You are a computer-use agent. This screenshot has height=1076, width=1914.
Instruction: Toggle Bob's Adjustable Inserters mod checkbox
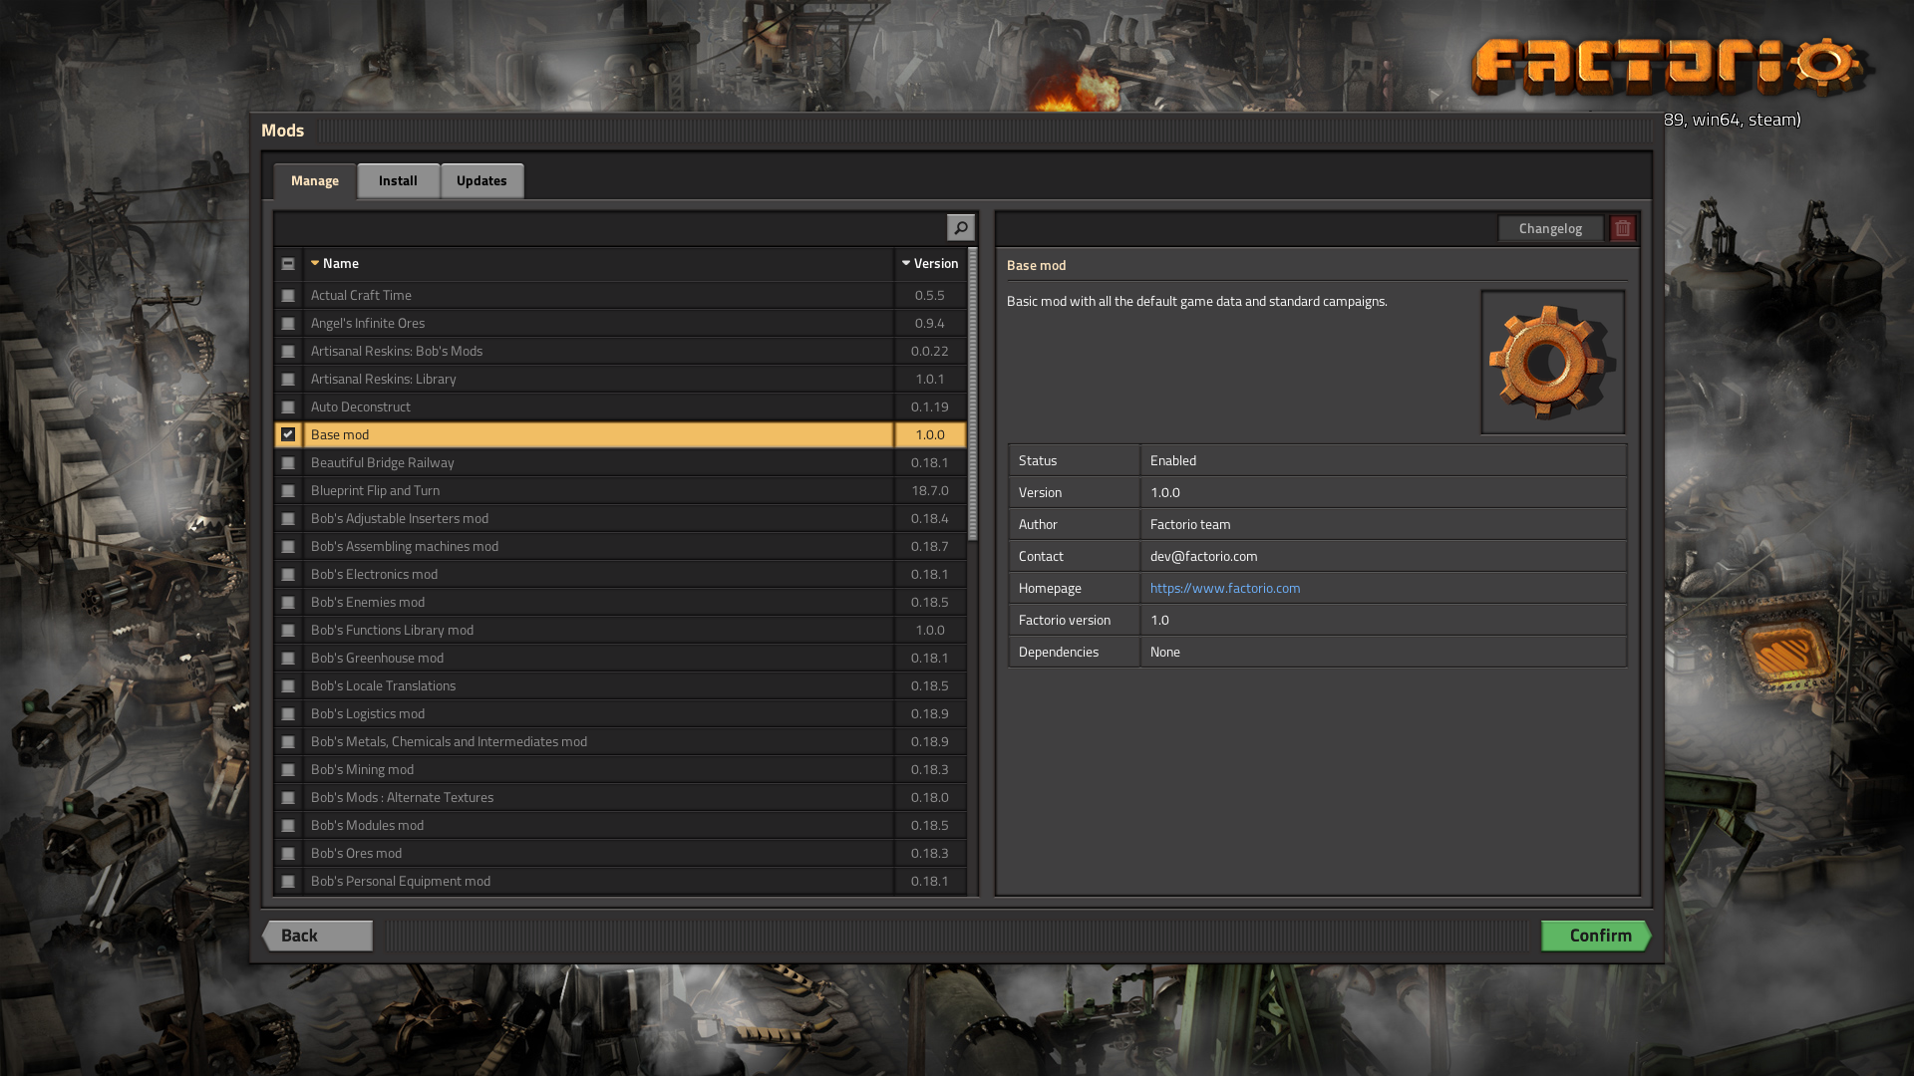point(288,519)
